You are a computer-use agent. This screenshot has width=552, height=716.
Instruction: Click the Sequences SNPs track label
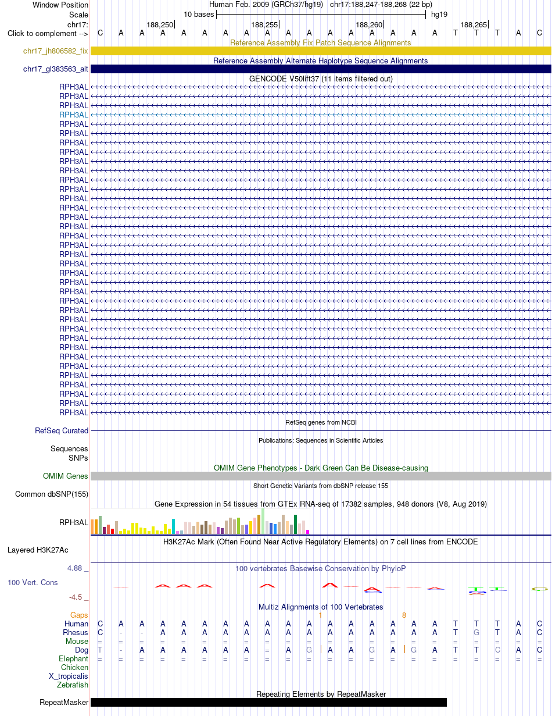click(69, 453)
